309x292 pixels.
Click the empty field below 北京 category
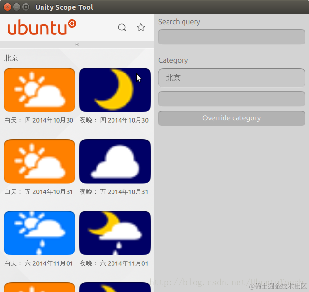[232, 99]
